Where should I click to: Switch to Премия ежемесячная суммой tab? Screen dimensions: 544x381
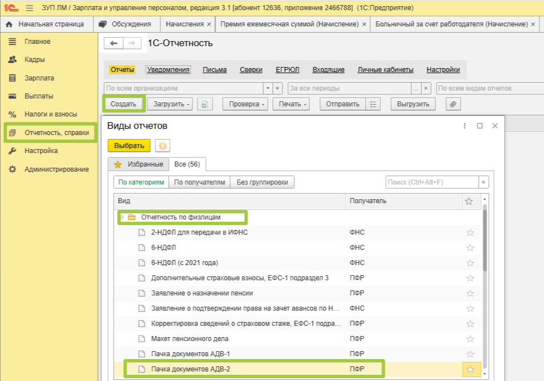pos(289,24)
